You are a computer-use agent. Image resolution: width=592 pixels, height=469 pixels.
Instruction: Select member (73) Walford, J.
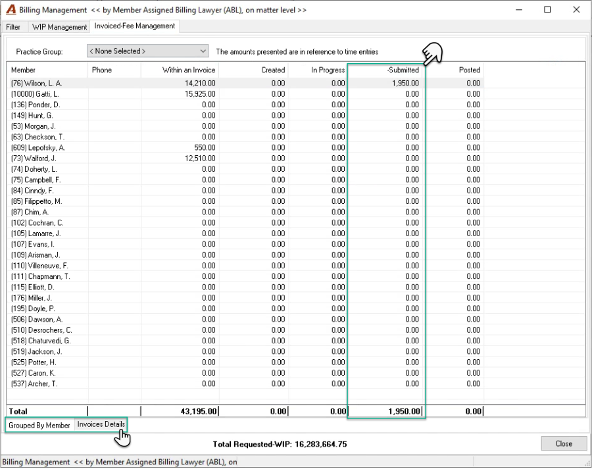click(34, 159)
